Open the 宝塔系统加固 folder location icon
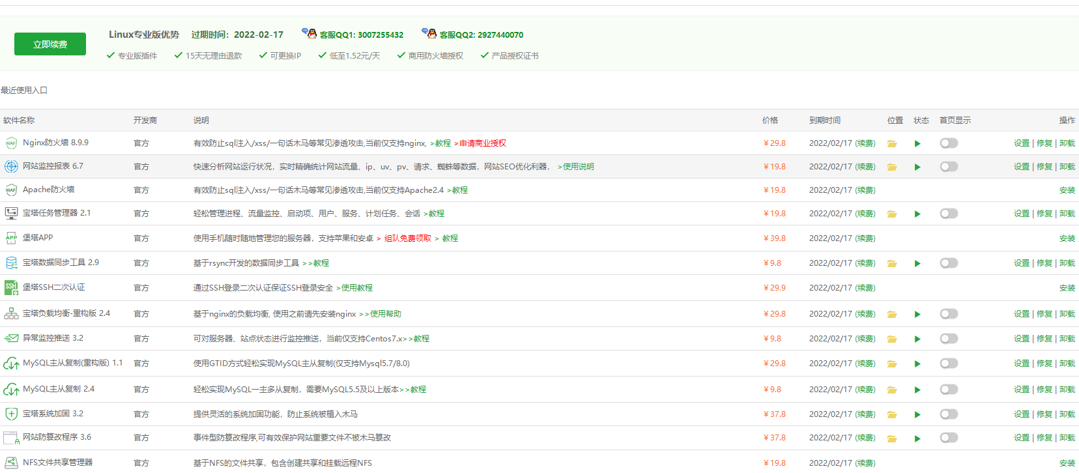1079x473 pixels. click(892, 414)
